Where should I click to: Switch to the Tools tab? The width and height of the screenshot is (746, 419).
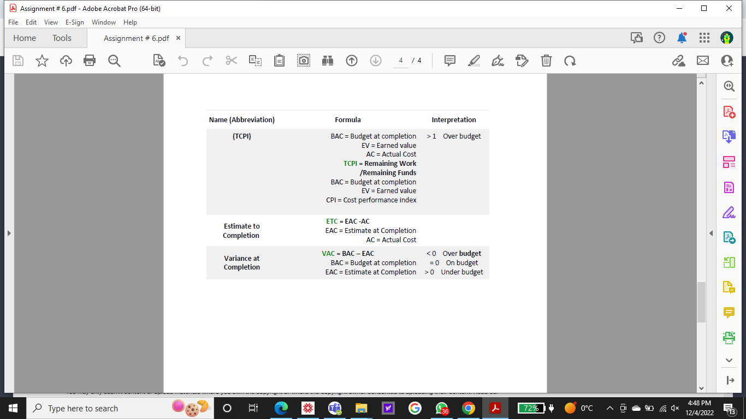(x=61, y=38)
